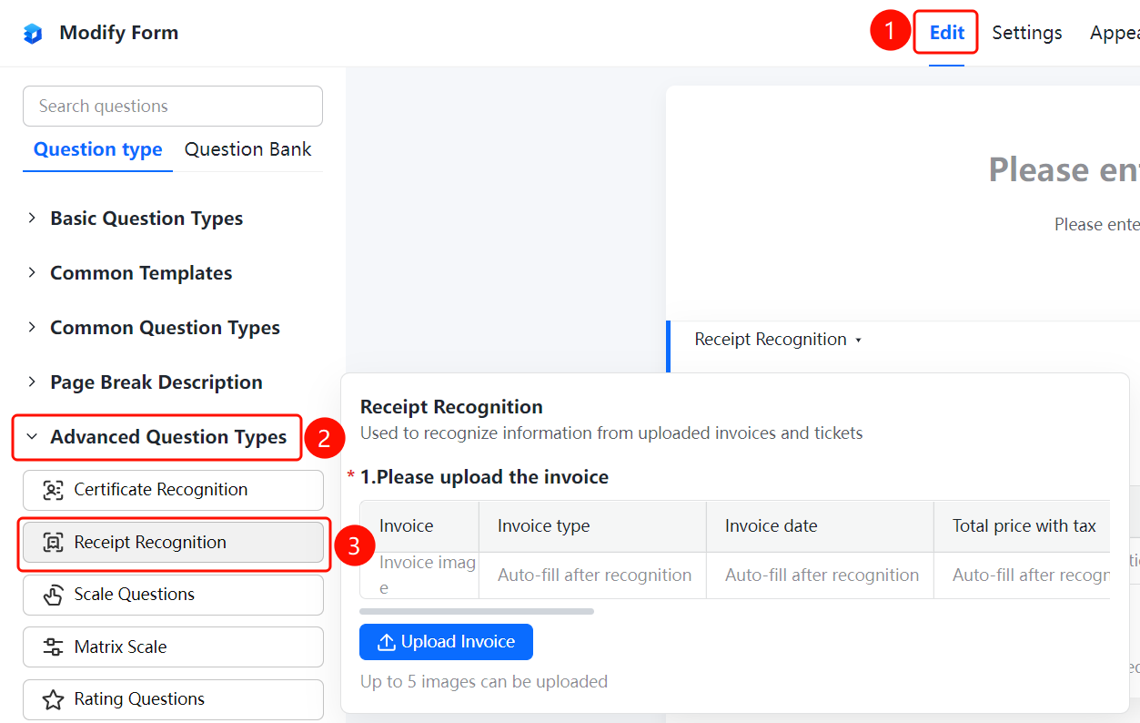Screen dimensions: 1140x723
Task: Click the Receipt Recognition scan icon
Action: tap(53, 543)
